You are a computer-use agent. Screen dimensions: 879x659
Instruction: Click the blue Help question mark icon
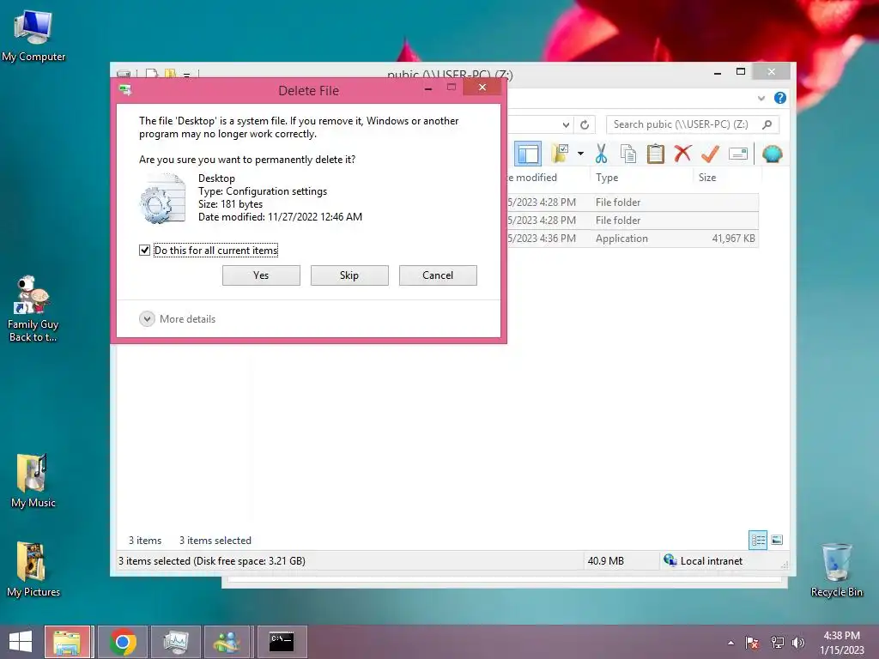779,98
